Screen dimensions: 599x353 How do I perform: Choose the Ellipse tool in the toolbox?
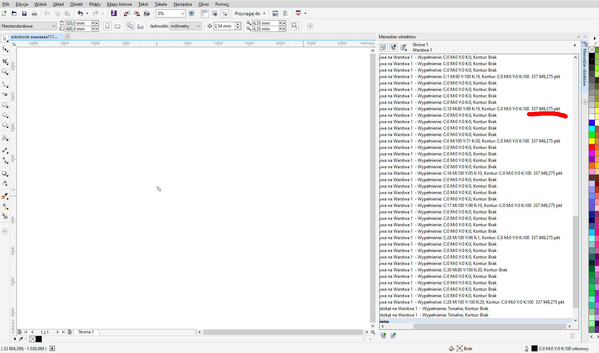point(5,115)
